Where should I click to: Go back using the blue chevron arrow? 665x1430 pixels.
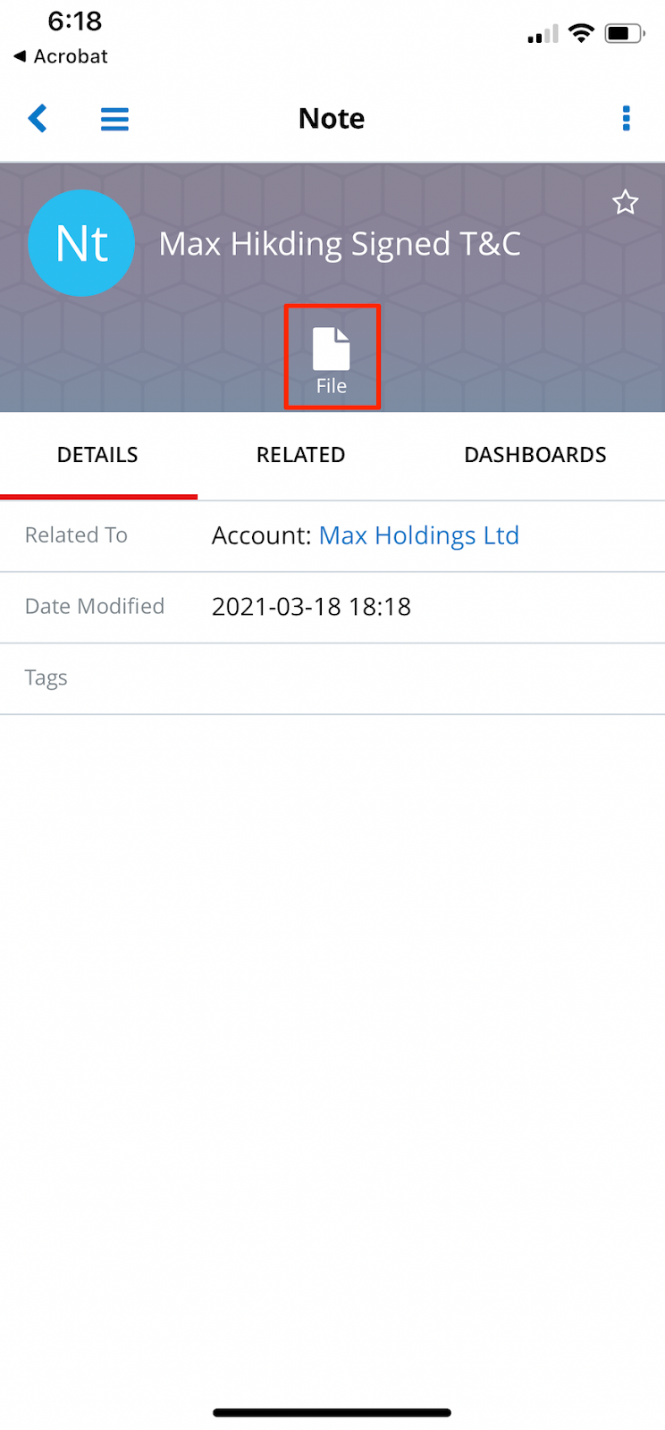coord(38,118)
